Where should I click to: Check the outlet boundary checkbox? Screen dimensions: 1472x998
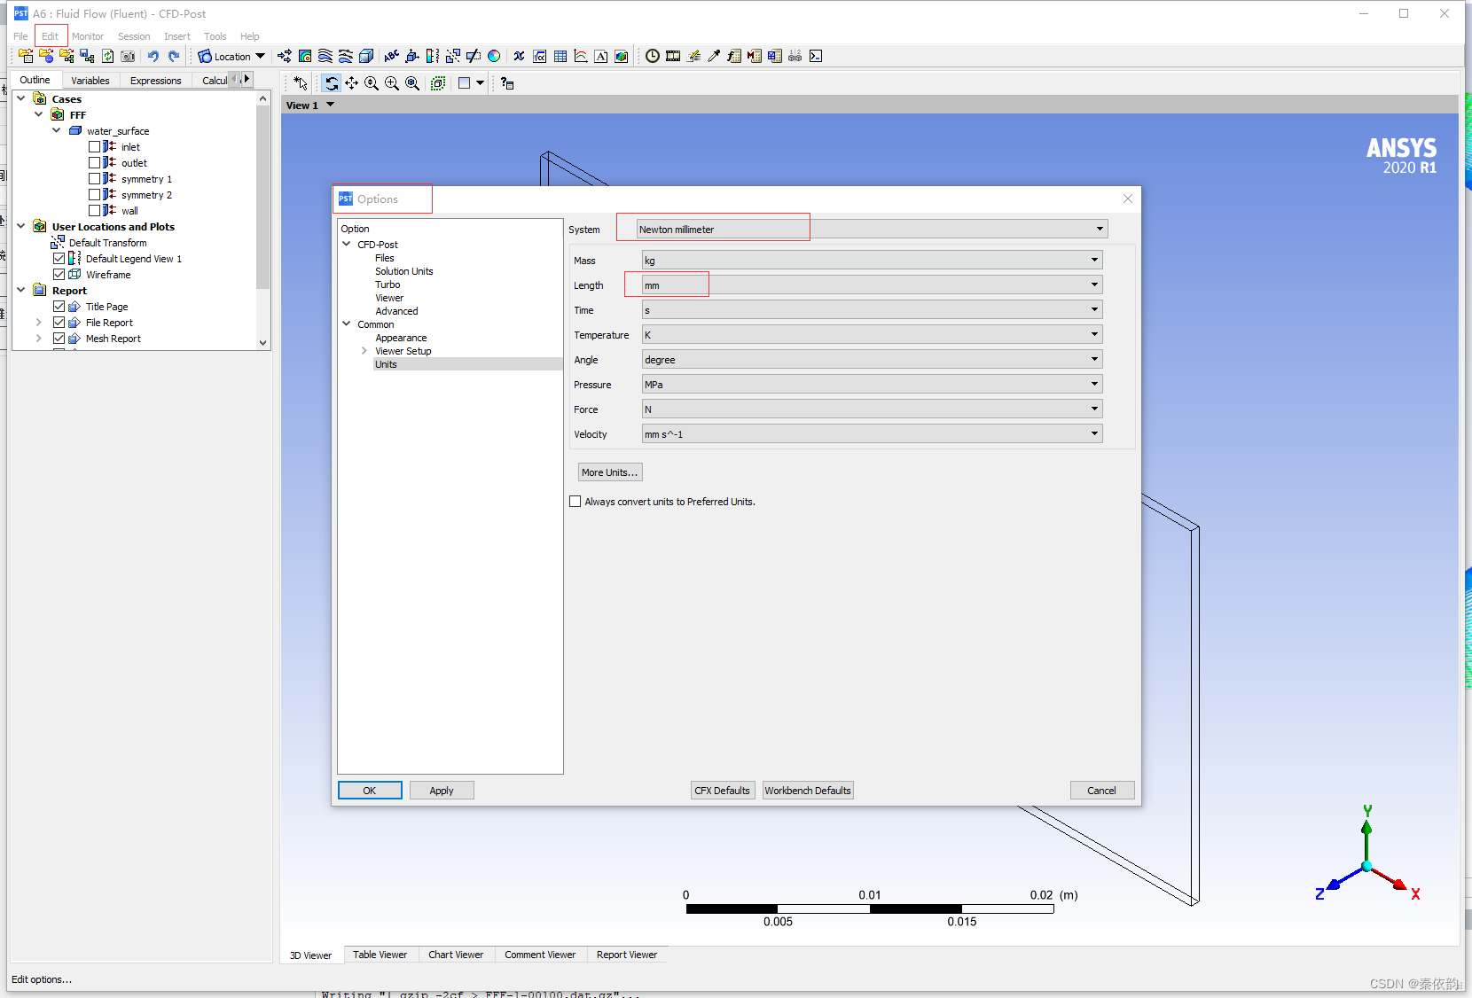coord(94,163)
